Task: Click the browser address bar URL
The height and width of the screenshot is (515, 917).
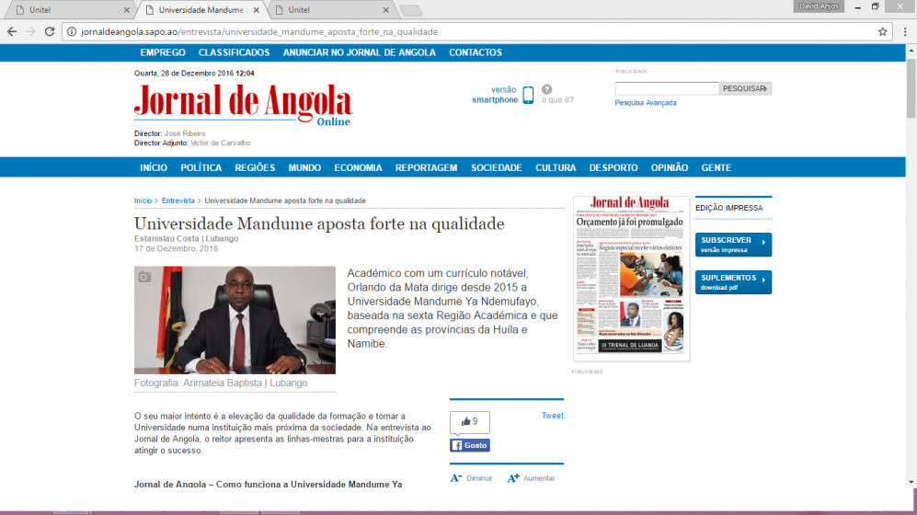Action: tap(259, 32)
